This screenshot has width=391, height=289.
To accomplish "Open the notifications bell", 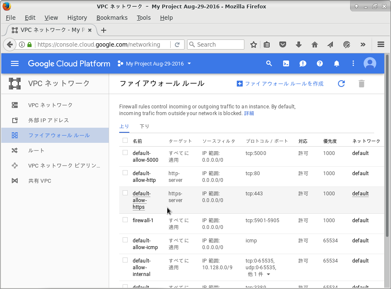I will click(x=336, y=63).
